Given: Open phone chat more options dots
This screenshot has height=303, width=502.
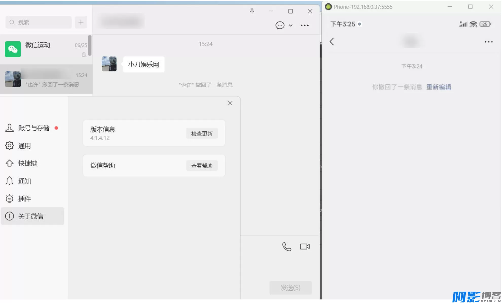Looking at the screenshot, I should point(488,42).
